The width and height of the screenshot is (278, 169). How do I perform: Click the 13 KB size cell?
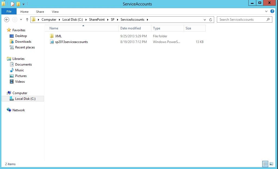[199, 42]
